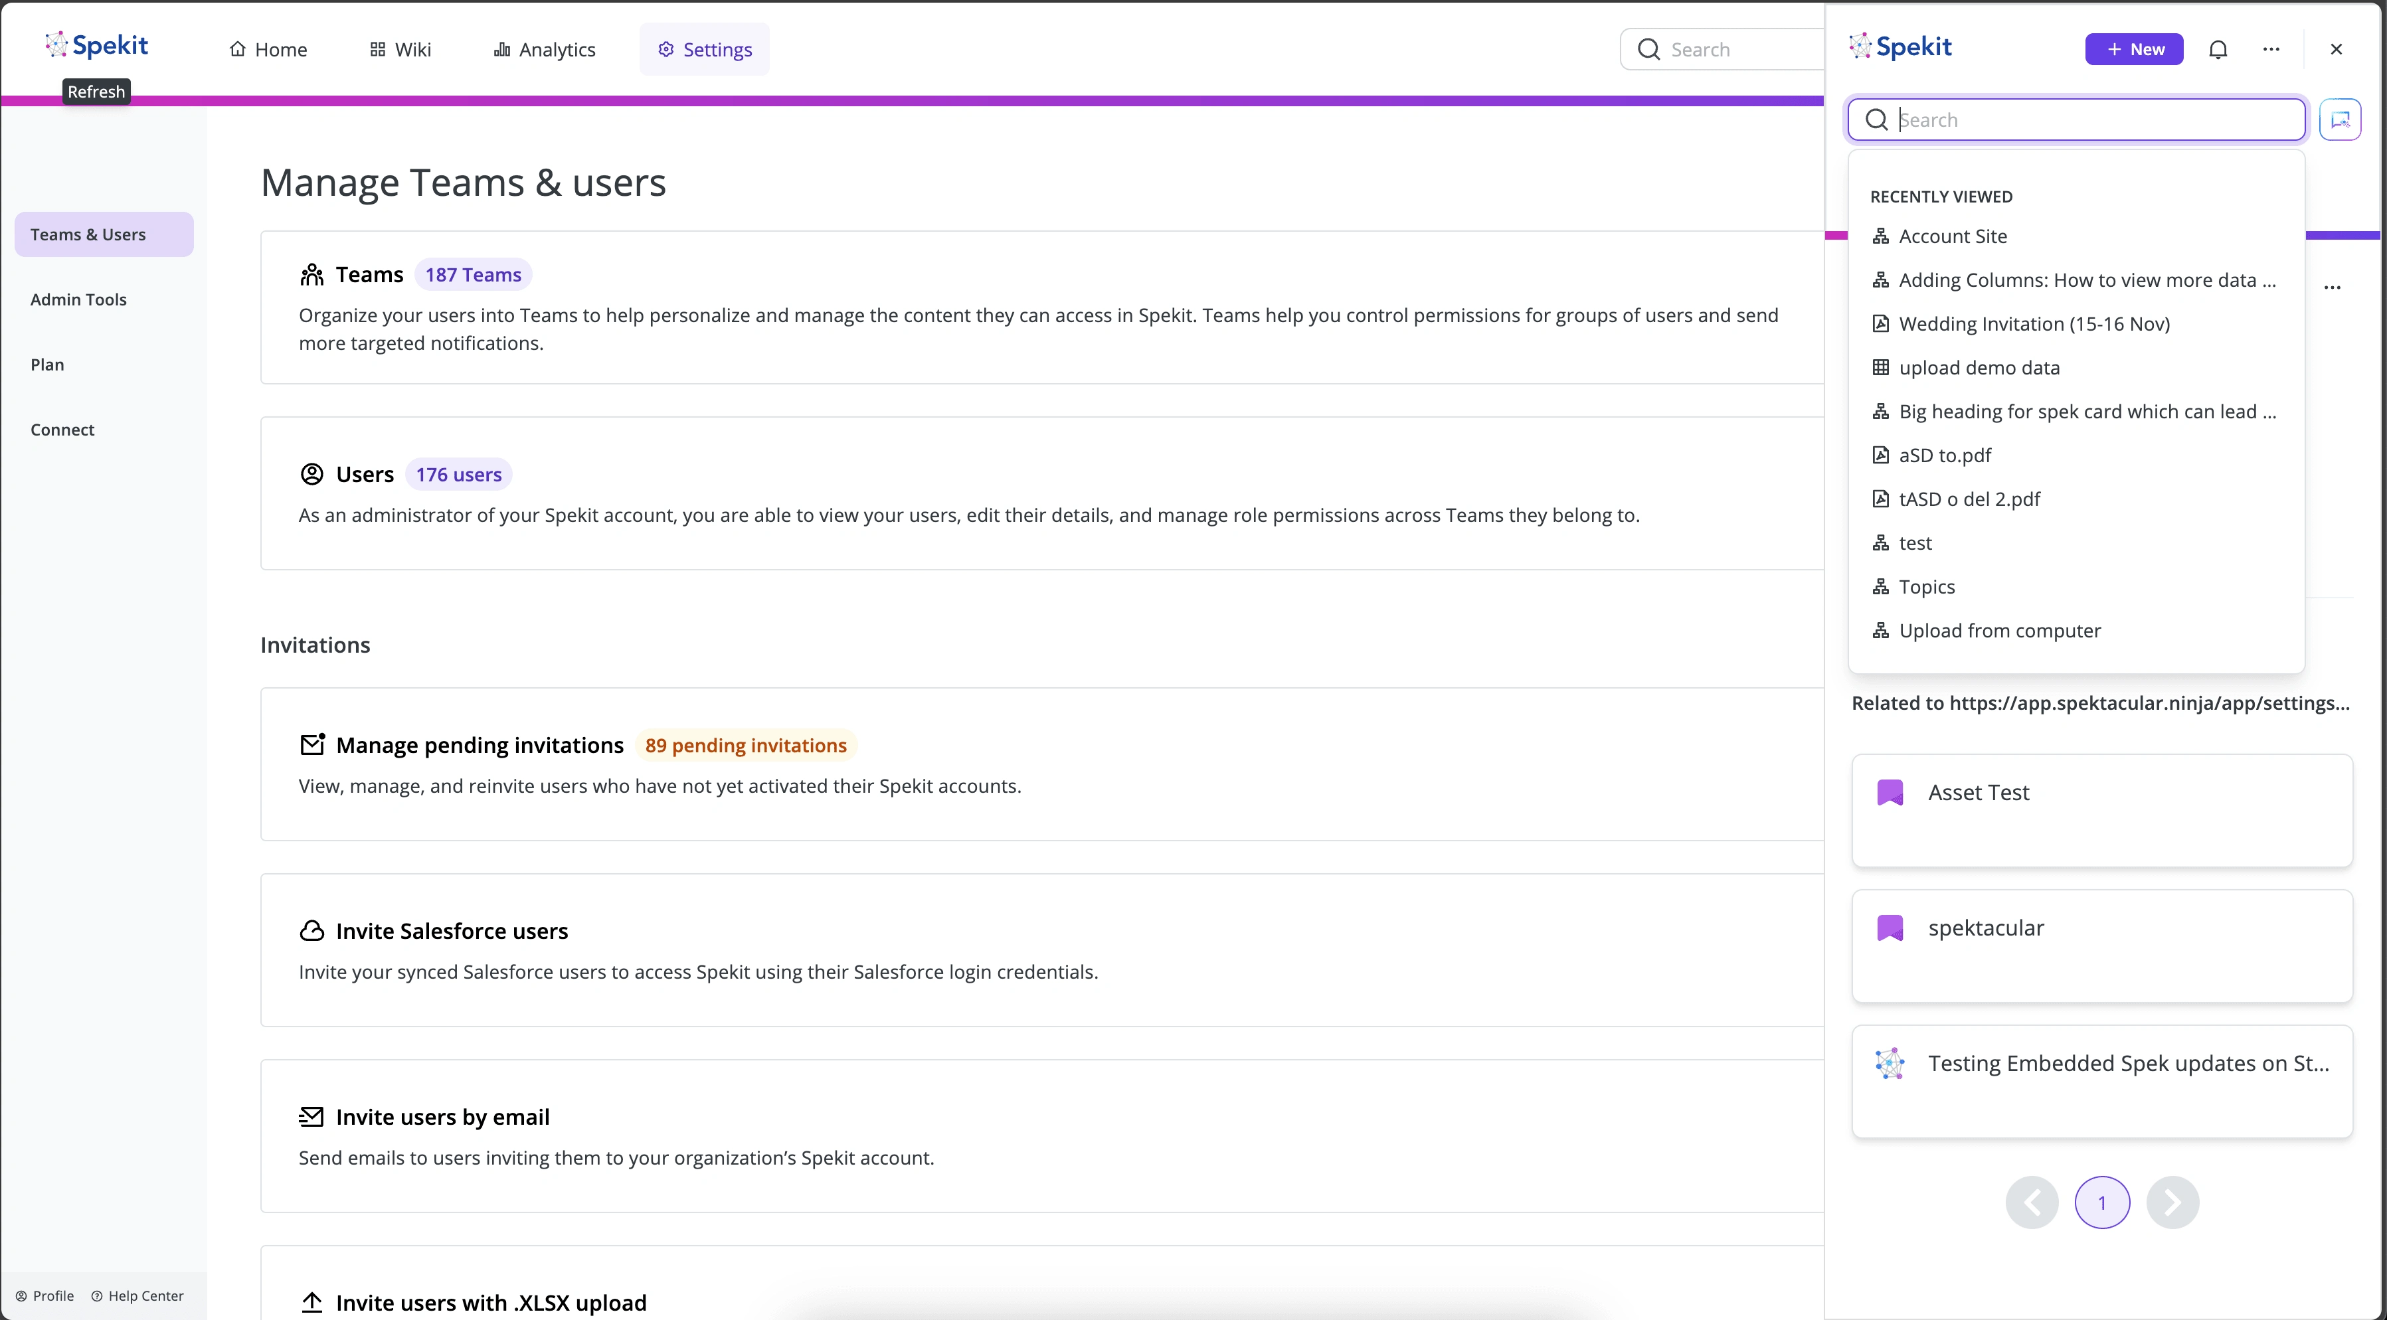This screenshot has height=1320, width=2387.
Task: Open Manage pending invitations
Action: (1041, 764)
